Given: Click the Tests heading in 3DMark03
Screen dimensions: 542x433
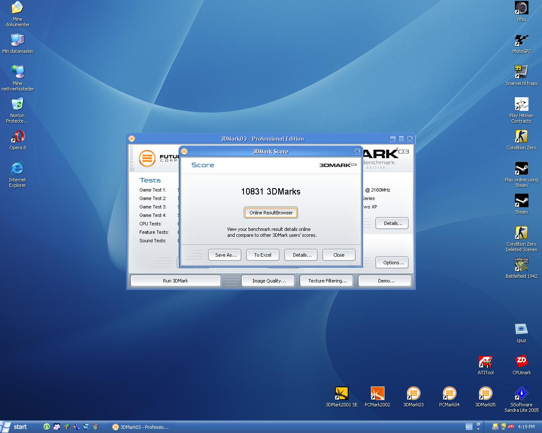Looking at the screenshot, I should tap(150, 180).
